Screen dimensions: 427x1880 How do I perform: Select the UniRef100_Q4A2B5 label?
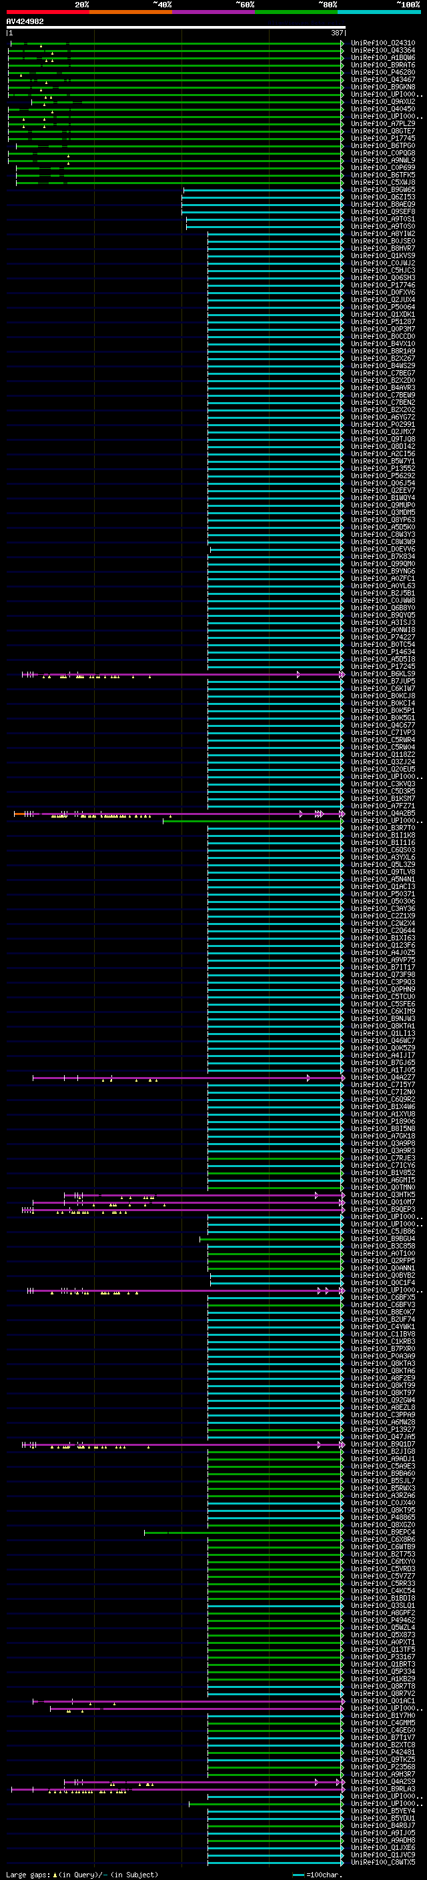[x=382, y=813]
